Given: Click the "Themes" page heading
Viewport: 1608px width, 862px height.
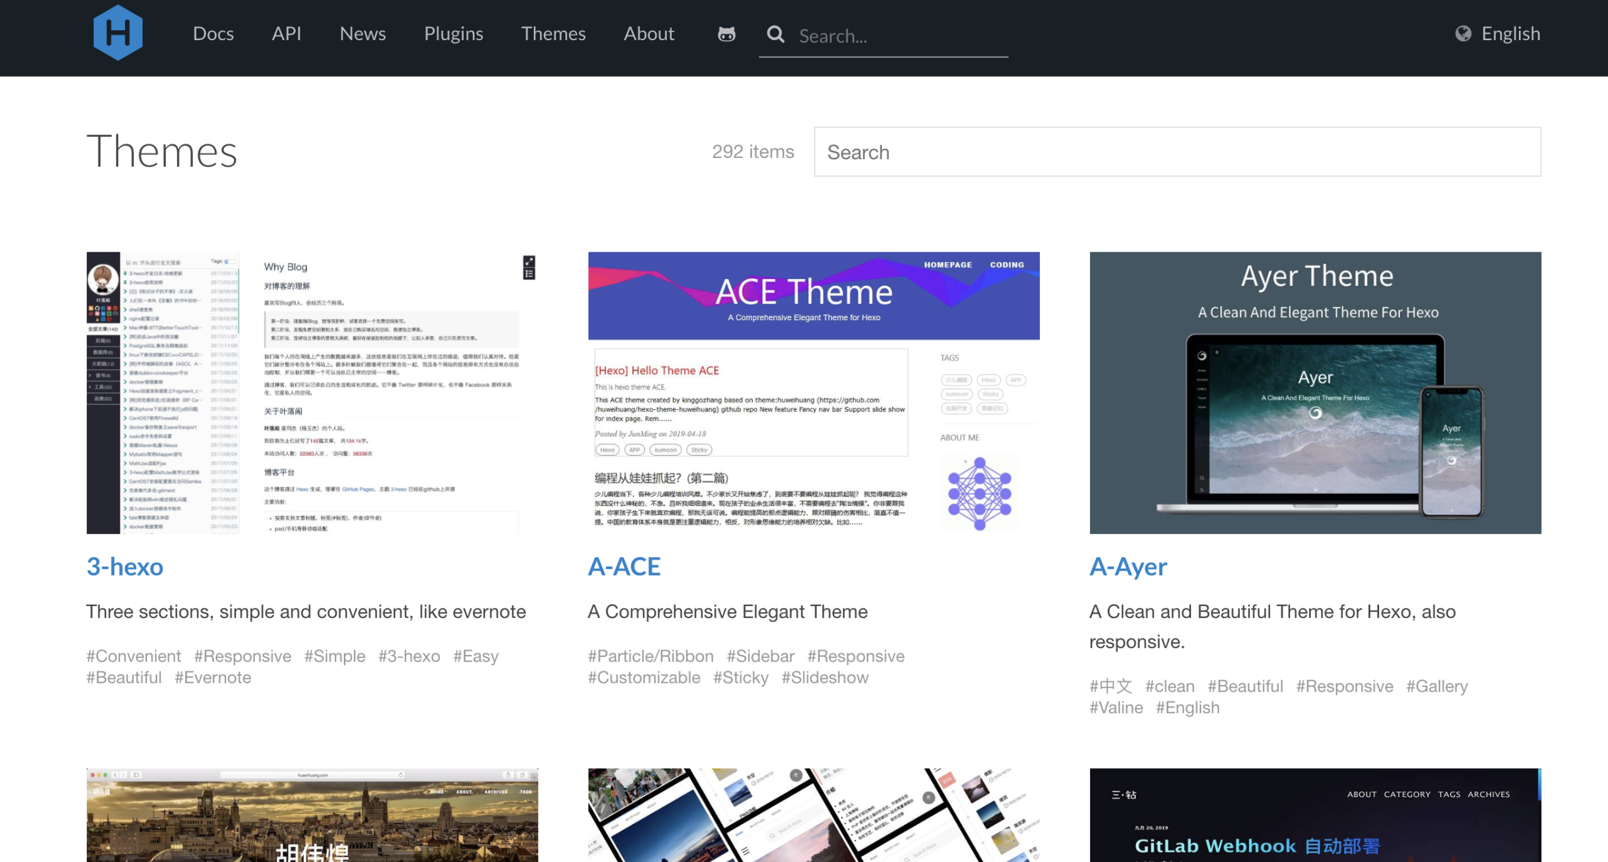Looking at the screenshot, I should coord(162,152).
